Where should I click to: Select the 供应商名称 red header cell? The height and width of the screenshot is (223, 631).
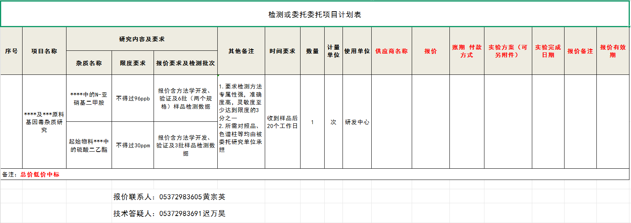391,51
